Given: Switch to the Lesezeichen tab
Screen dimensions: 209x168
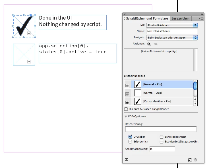Looking at the screenshot, I should pyautogui.click(x=181, y=18).
